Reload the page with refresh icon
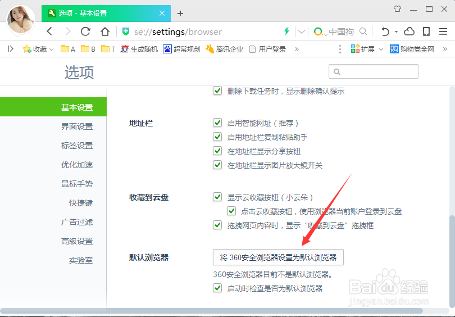455x317 pixels. tap(85, 31)
